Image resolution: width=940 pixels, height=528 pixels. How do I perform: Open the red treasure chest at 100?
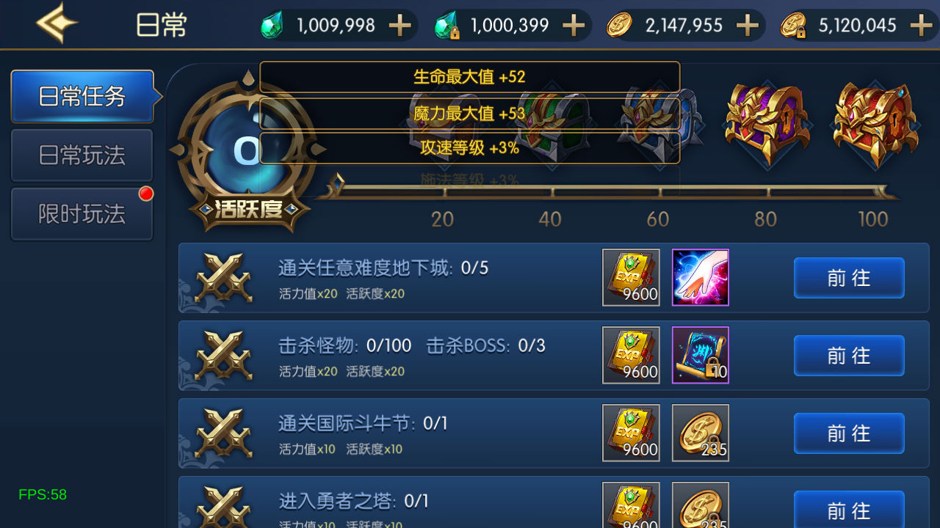[875, 124]
